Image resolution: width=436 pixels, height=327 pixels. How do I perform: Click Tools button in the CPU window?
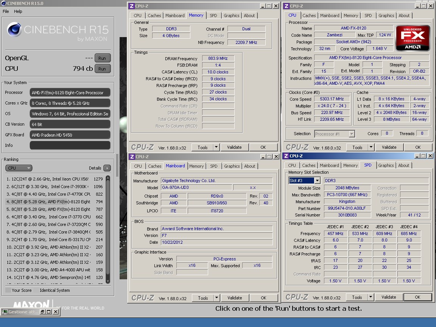tap(357, 147)
